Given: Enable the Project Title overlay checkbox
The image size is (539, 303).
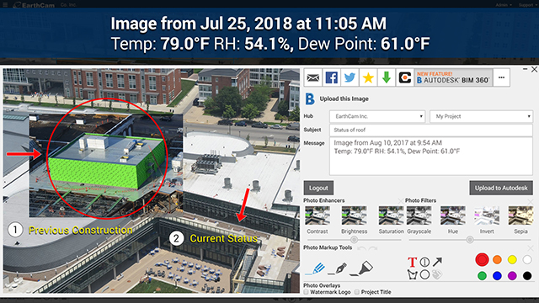Looking at the screenshot, I should click(x=357, y=292).
